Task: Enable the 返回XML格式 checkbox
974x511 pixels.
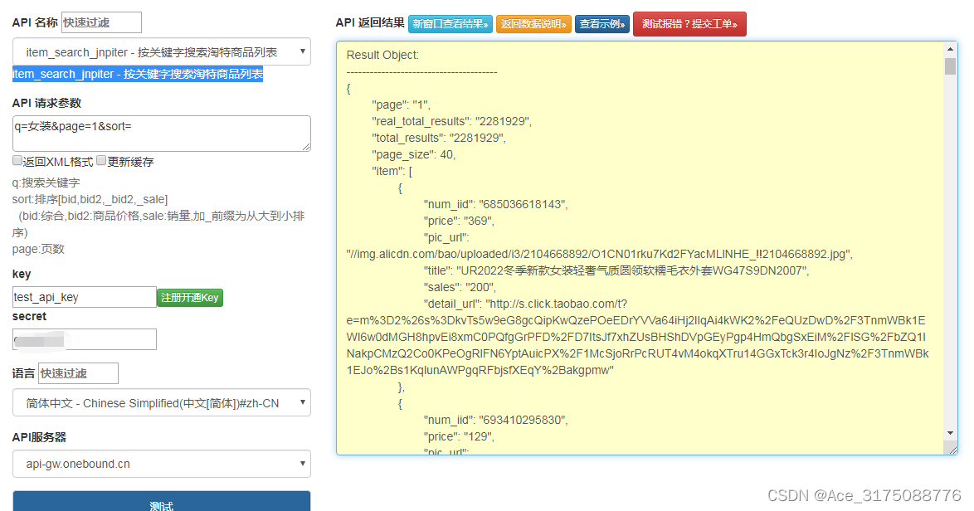Action: pos(17,161)
